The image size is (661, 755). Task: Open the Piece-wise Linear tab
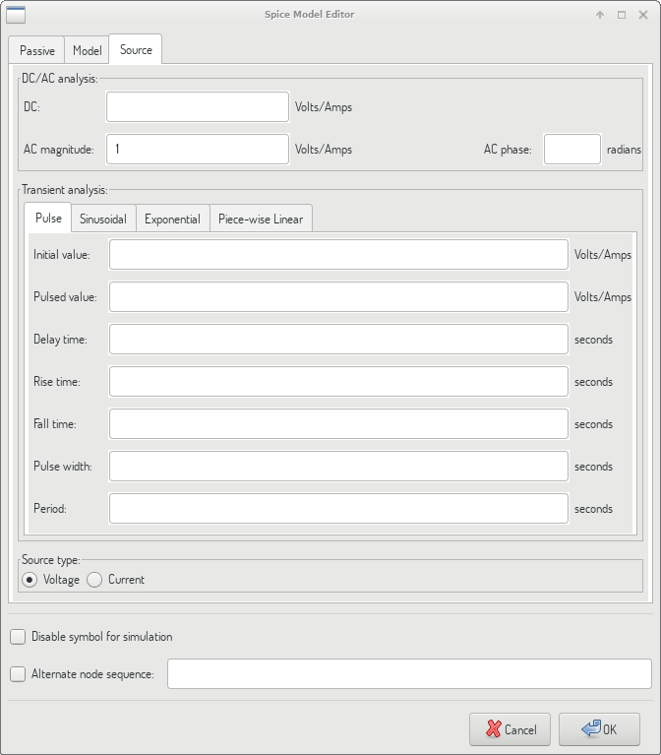(261, 219)
